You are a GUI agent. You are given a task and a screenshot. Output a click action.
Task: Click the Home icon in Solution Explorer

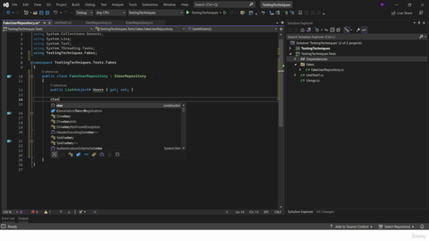[302, 30]
